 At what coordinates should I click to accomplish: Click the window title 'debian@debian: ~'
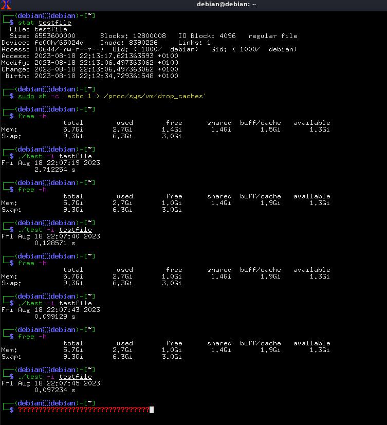(x=226, y=4)
